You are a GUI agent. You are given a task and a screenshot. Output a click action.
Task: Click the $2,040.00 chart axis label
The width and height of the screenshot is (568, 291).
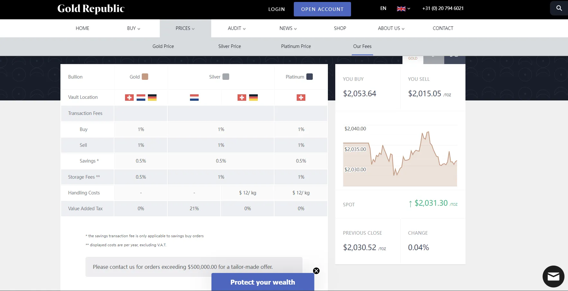[355, 129]
